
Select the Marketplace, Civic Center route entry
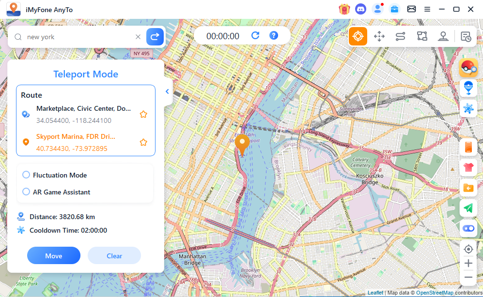click(x=83, y=108)
